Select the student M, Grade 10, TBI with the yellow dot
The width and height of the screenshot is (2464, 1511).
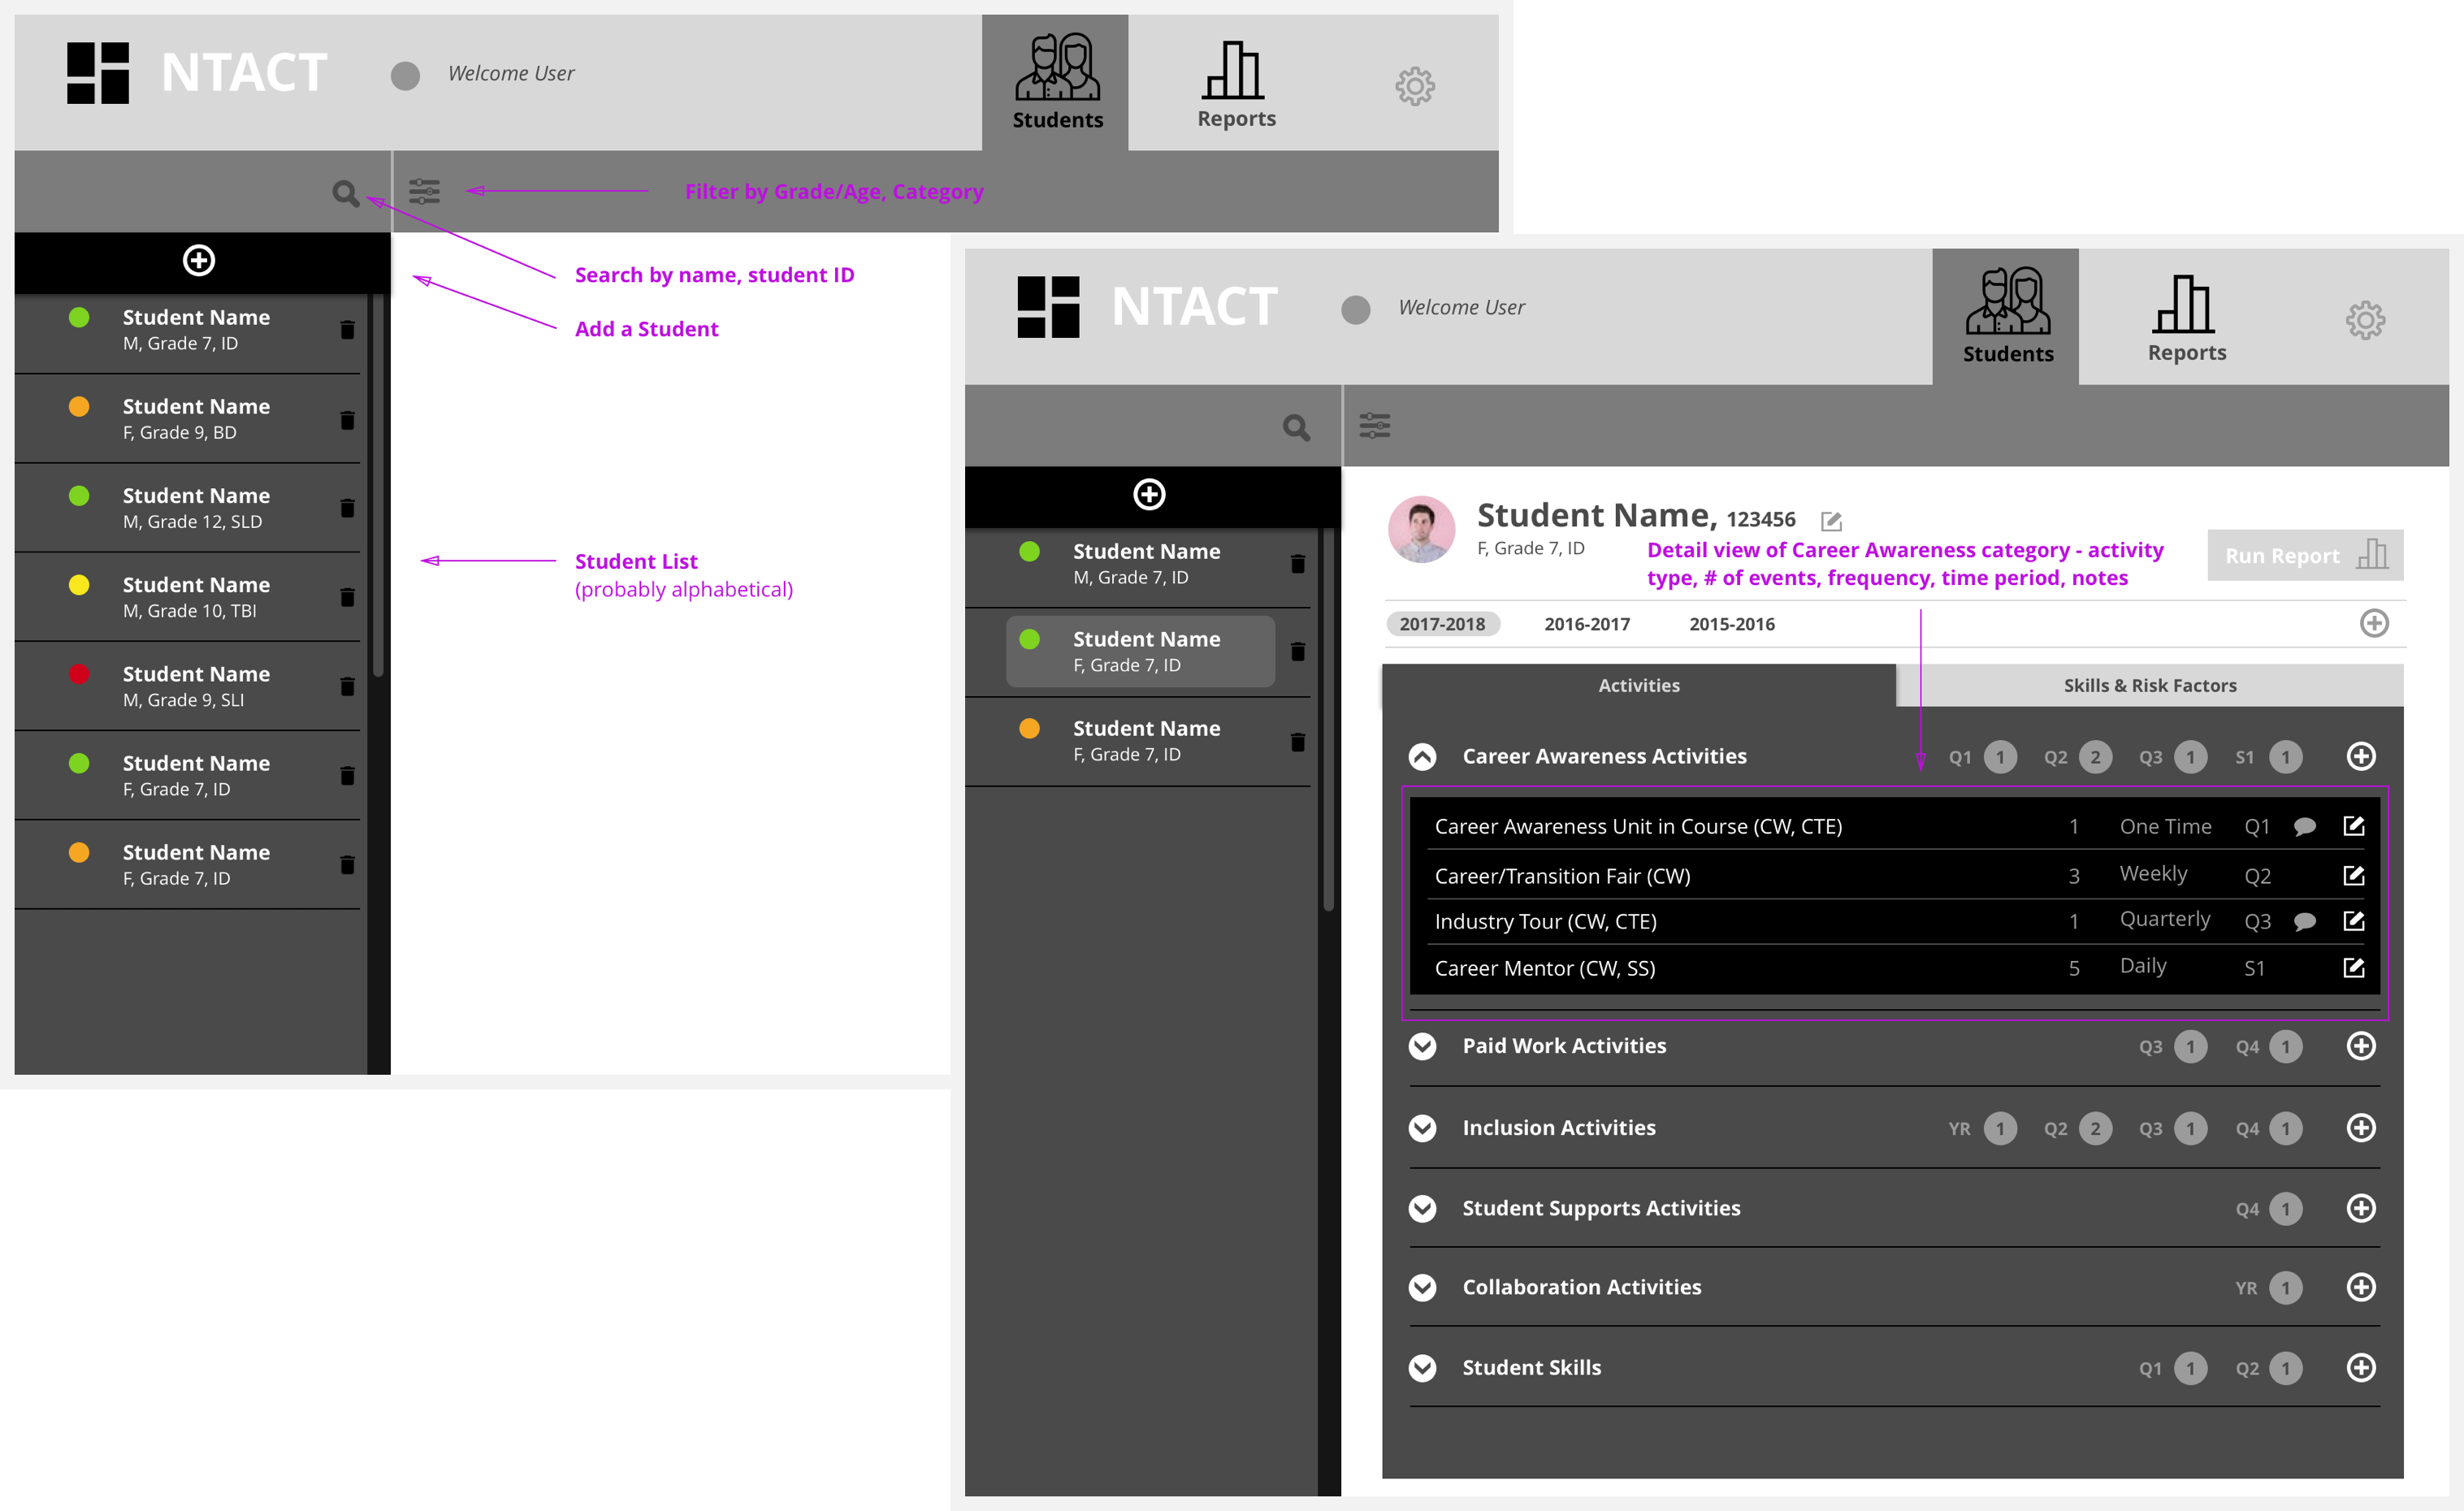coord(188,597)
